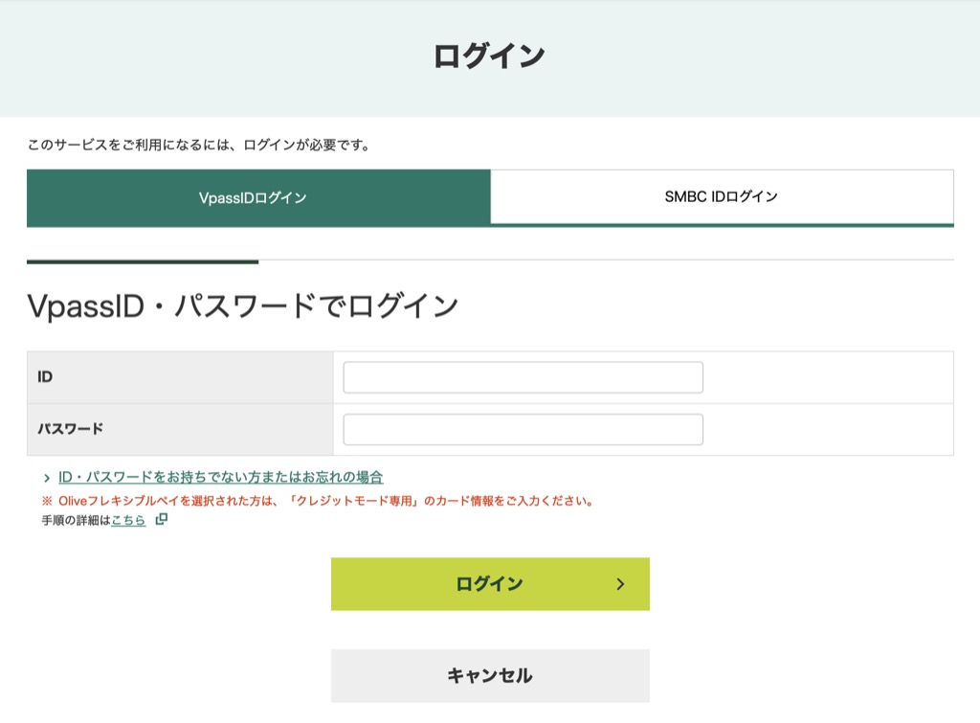Click the external link icon next to こちら
Image resolution: width=980 pixels, height=723 pixels.
(x=159, y=521)
